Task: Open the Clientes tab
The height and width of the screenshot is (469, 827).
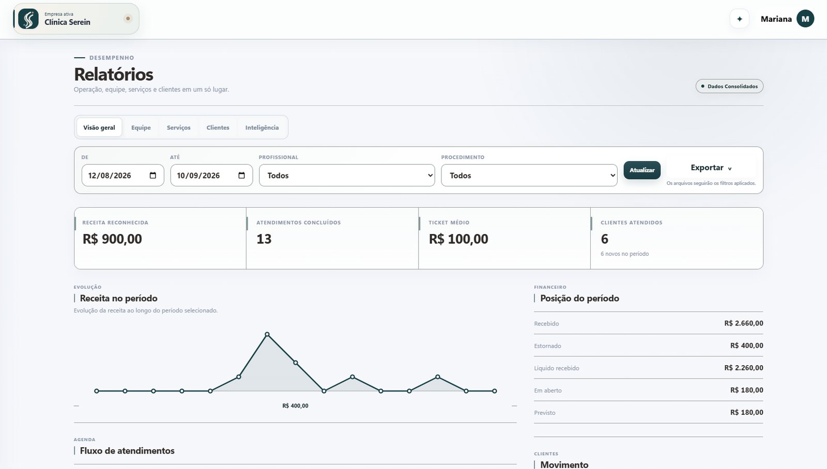Action: click(218, 128)
